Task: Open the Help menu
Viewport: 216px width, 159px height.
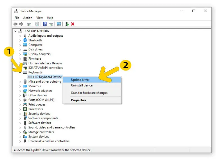Action: pyautogui.click(x=50, y=18)
